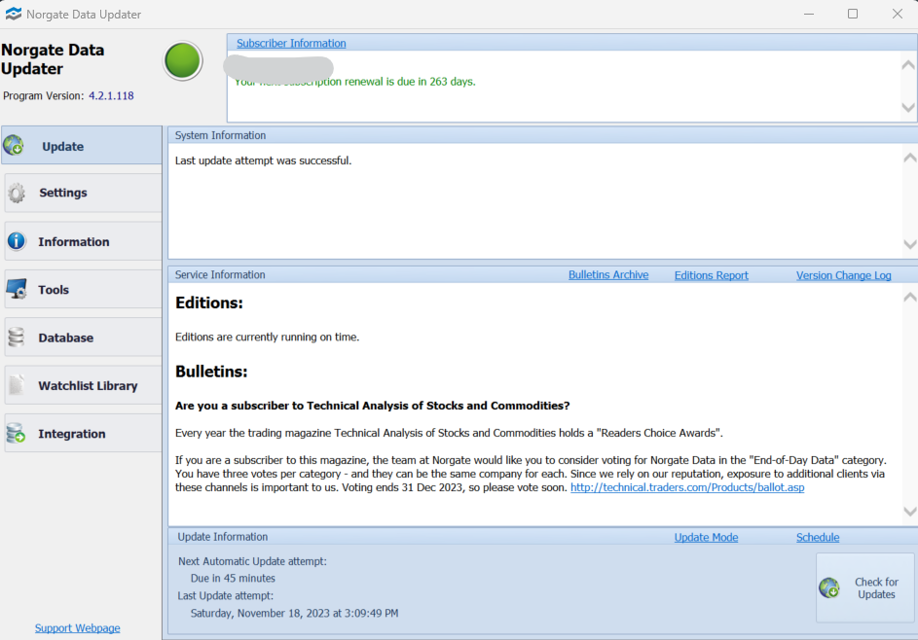Click the 'Due in 45 minutes' text
Viewport: 918px width, 640px height.
[233, 578]
